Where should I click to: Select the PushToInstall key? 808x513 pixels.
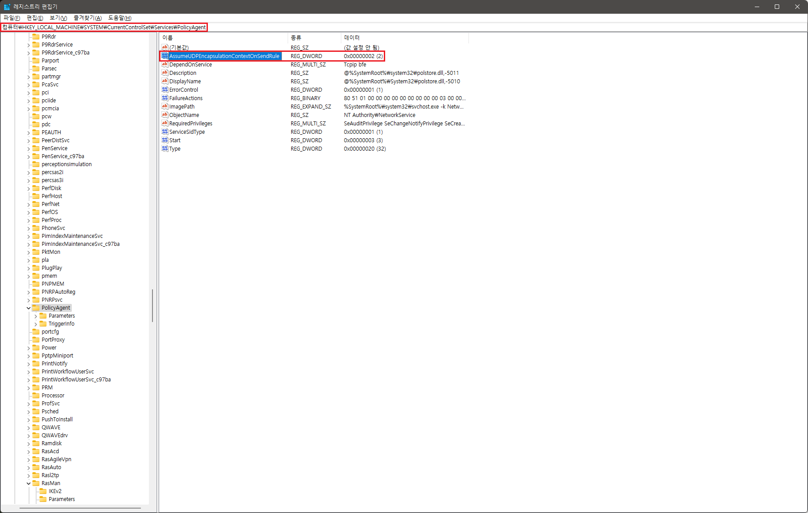click(x=57, y=419)
